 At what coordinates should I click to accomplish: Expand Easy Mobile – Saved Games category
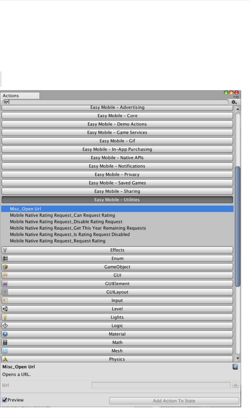pyautogui.click(x=117, y=183)
